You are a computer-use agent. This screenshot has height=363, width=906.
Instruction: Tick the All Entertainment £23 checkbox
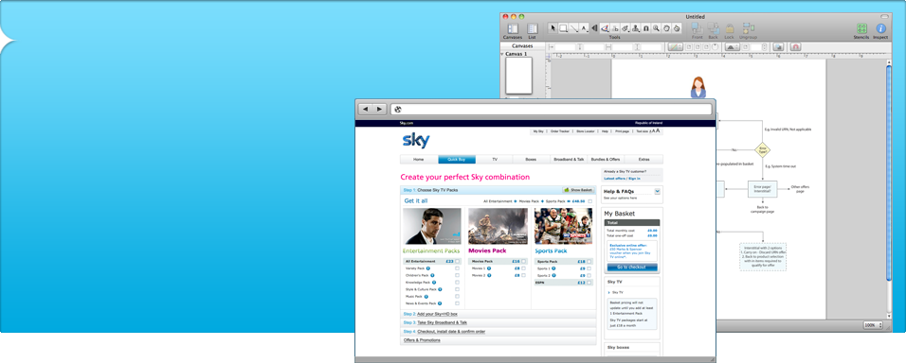(x=457, y=261)
